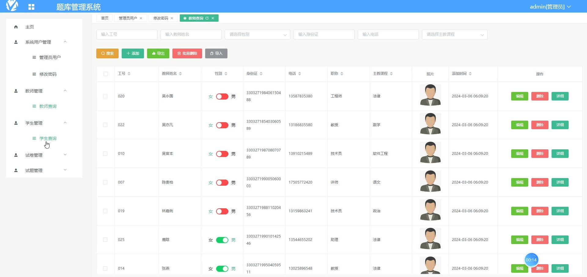This screenshot has width=587, height=277.
Task: Check the row for teacher 陈贵柏
Action: (105, 182)
